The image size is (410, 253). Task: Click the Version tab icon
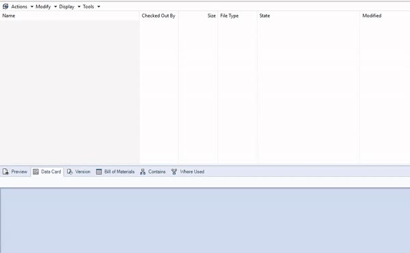coord(70,172)
